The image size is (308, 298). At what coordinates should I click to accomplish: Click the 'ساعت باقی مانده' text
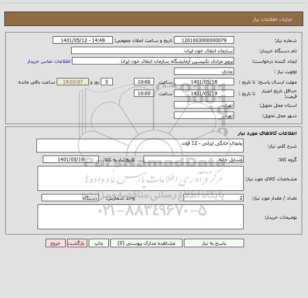tap(37, 82)
